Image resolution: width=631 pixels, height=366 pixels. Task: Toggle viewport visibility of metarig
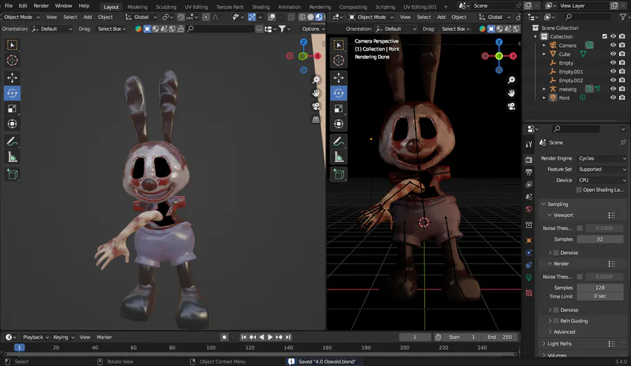[613, 89]
